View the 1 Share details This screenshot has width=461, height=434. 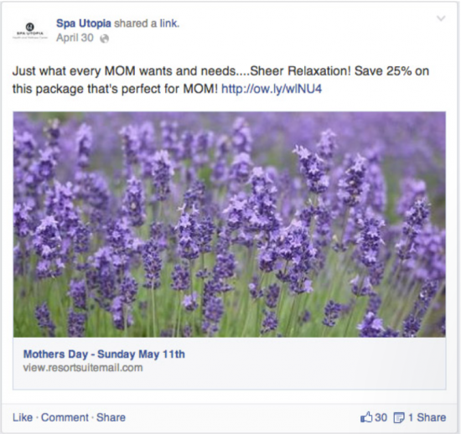click(427, 417)
